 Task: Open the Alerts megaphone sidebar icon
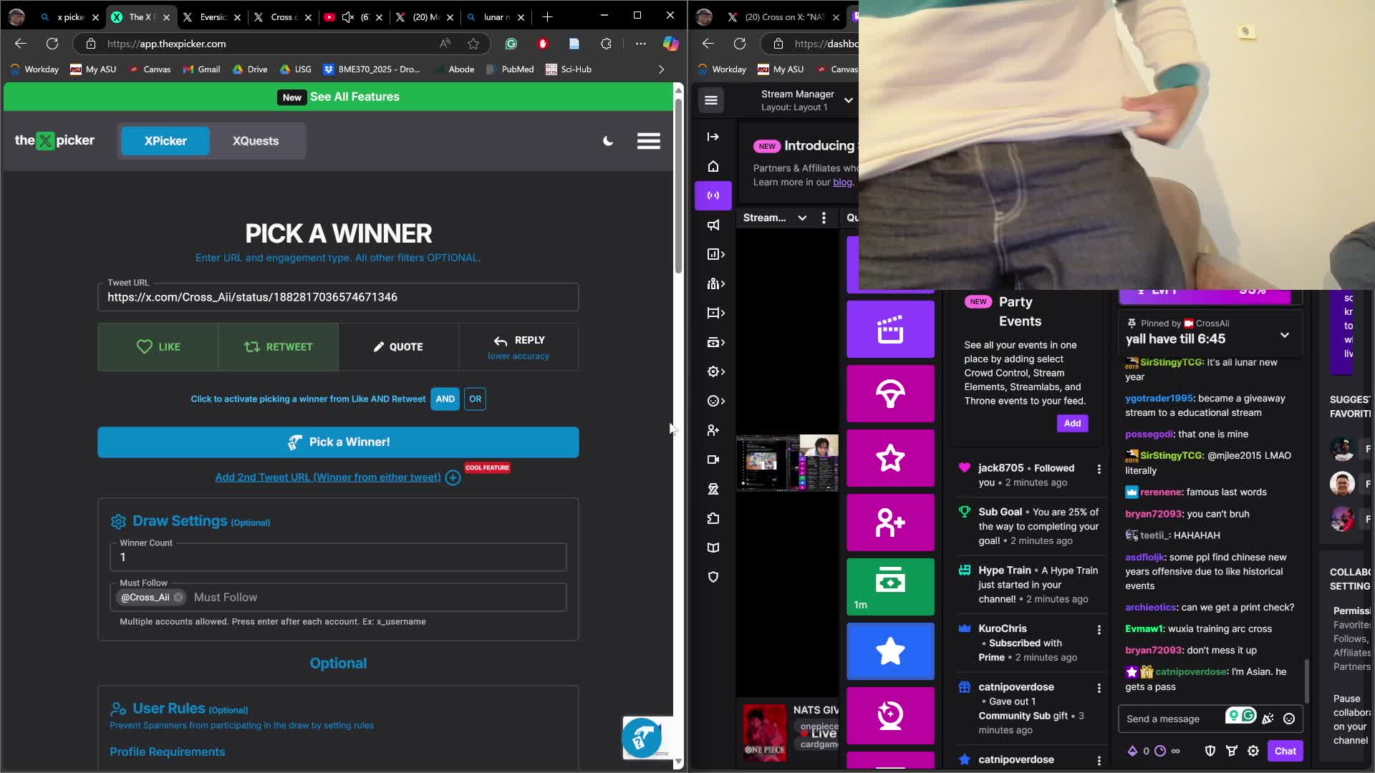[713, 225]
